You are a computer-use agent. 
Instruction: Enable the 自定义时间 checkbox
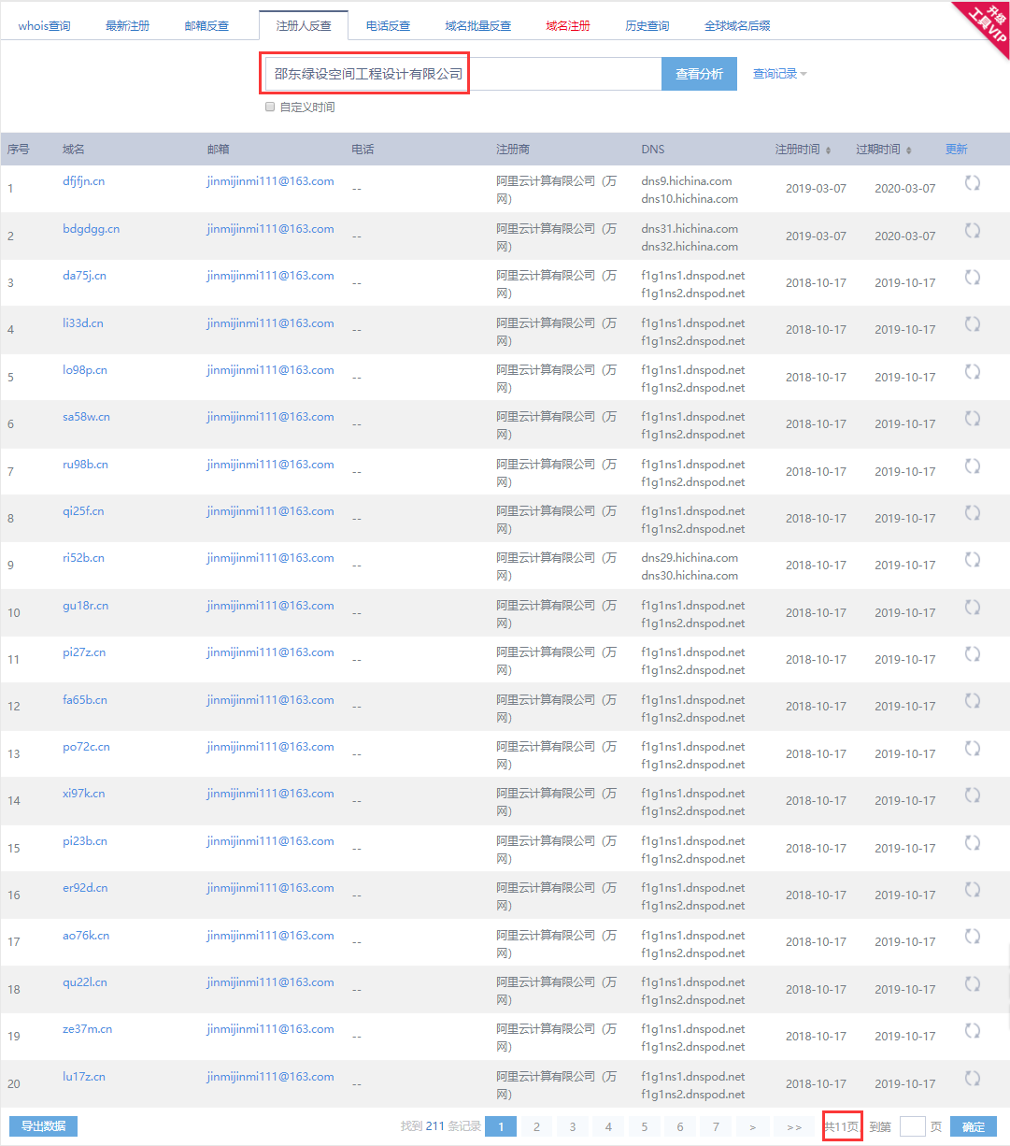coord(270,107)
